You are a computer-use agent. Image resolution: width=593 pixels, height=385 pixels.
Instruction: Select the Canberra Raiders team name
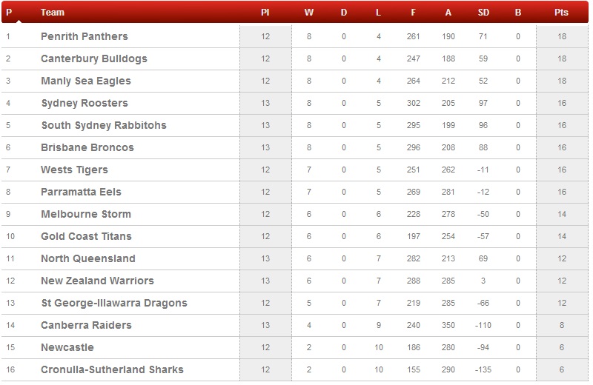(x=86, y=325)
